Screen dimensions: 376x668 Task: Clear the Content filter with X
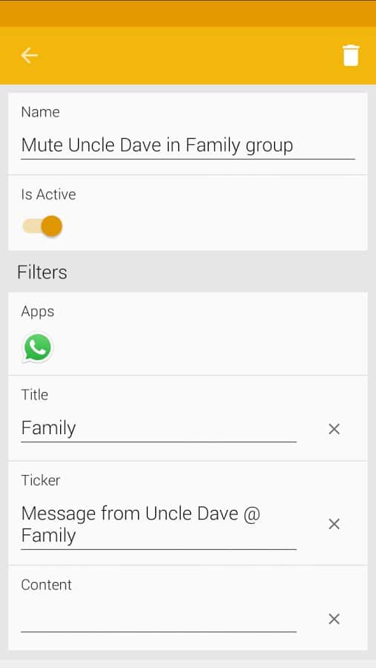[334, 619]
